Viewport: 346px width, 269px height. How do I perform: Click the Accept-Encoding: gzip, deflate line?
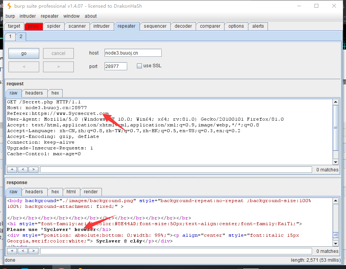[x=53, y=137]
